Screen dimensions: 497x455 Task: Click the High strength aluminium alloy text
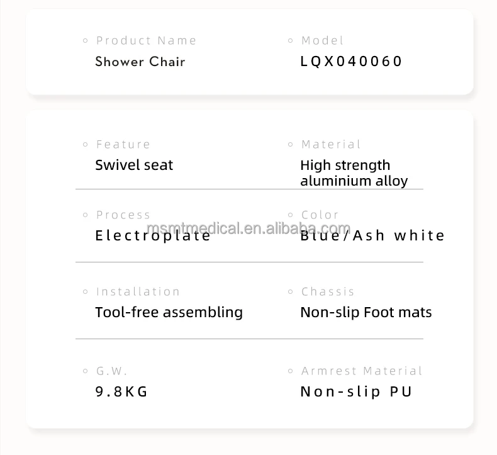click(354, 173)
